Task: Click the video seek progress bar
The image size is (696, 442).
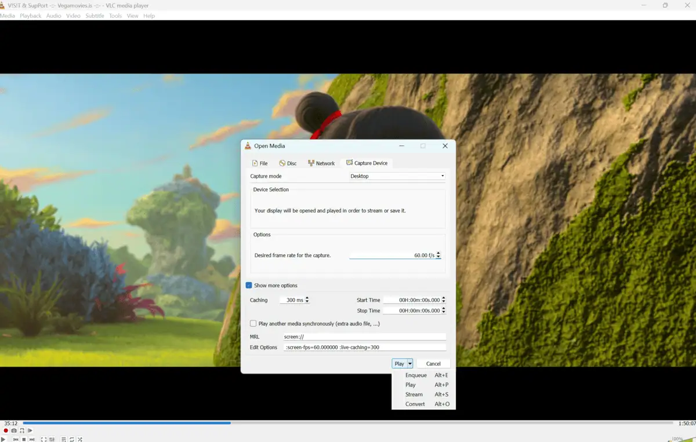Action: pyautogui.click(x=348, y=423)
